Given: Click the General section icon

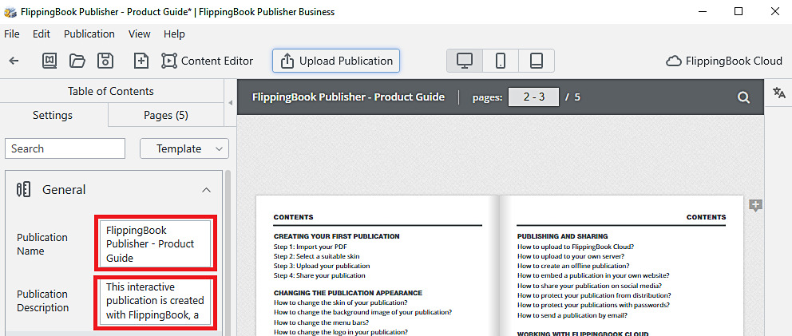Looking at the screenshot, I should 24,189.
